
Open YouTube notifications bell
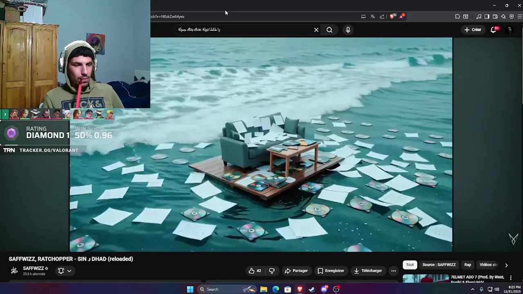point(494,30)
